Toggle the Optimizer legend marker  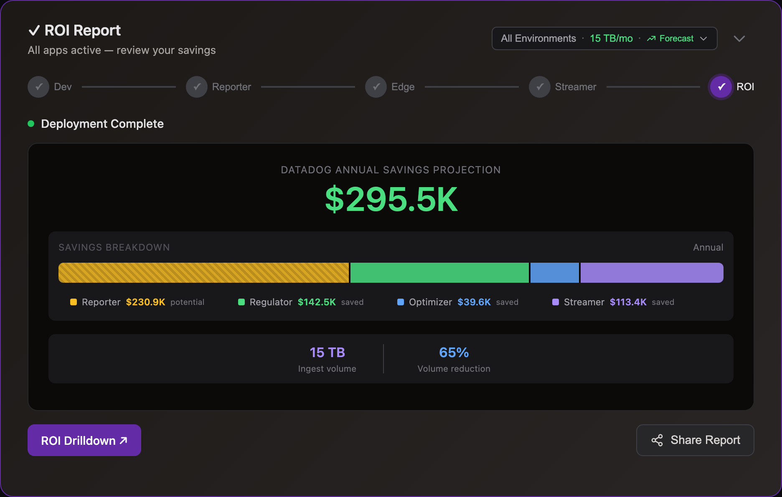[x=401, y=302]
